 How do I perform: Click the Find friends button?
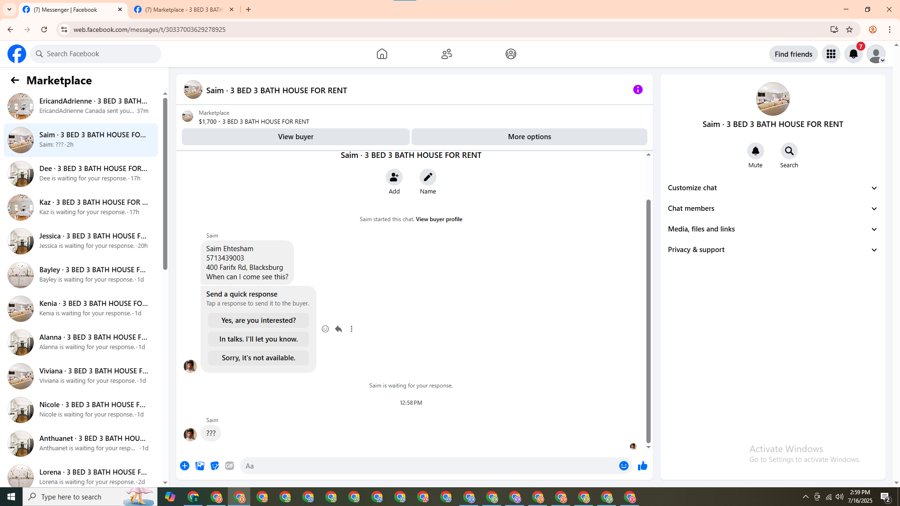[x=794, y=54]
